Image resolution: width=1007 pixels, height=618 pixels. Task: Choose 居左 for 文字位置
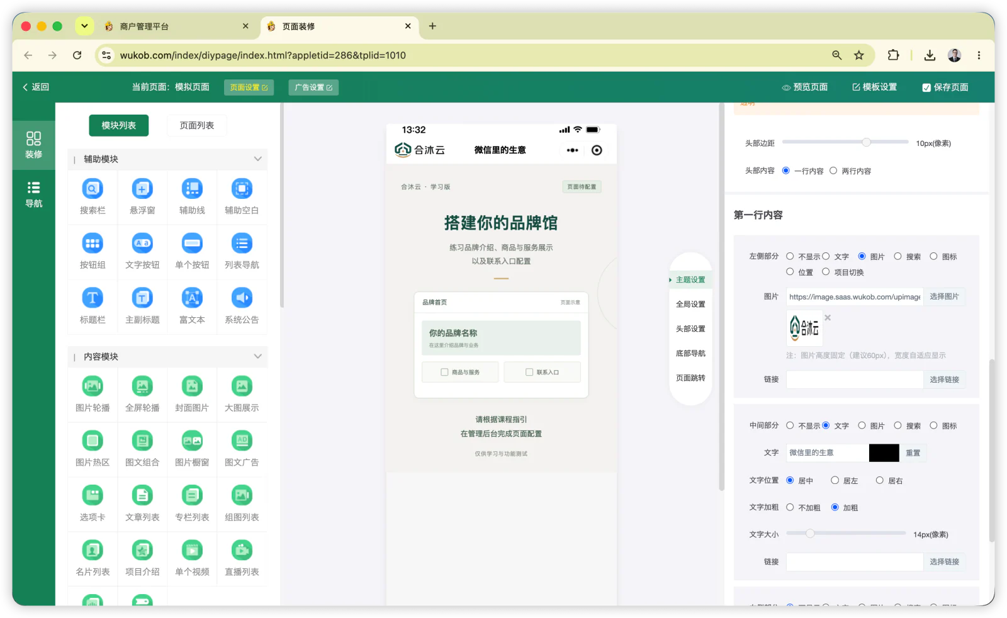point(835,480)
